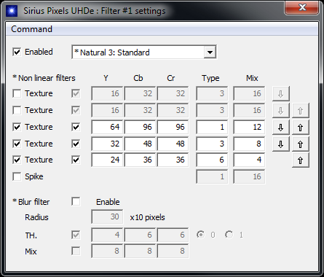Click up arrow of the Y 32 Texture row
The image size is (324, 277).
click(301, 144)
